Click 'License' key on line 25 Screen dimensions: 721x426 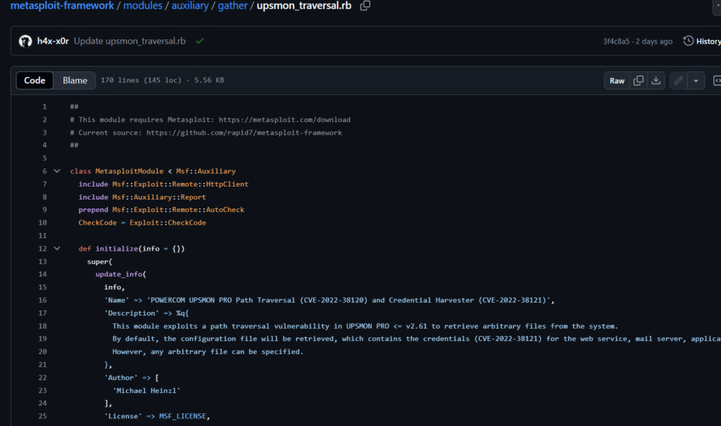[x=123, y=416]
